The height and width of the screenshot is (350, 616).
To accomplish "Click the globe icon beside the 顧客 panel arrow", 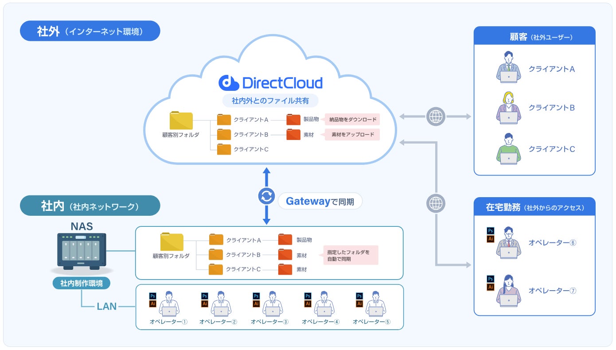I will click(x=436, y=117).
